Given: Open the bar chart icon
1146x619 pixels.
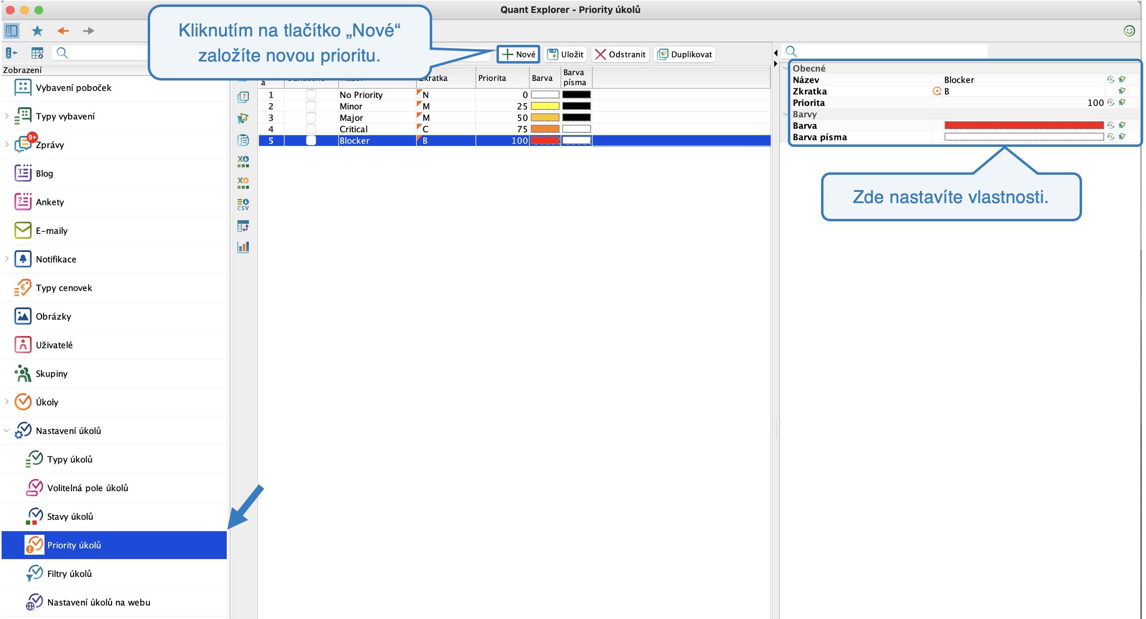Looking at the screenshot, I should (x=243, y=247).
